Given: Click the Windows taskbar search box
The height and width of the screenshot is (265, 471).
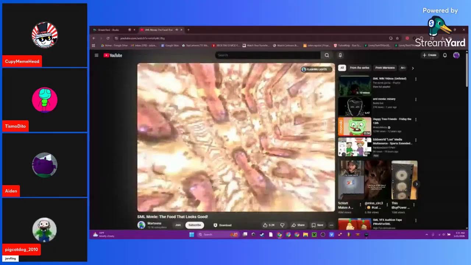Looking at the screenshot, I should tap(218, 234).
